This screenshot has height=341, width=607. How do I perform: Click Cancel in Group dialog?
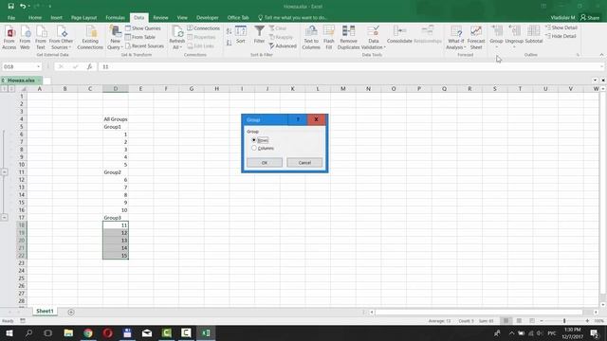304,163
